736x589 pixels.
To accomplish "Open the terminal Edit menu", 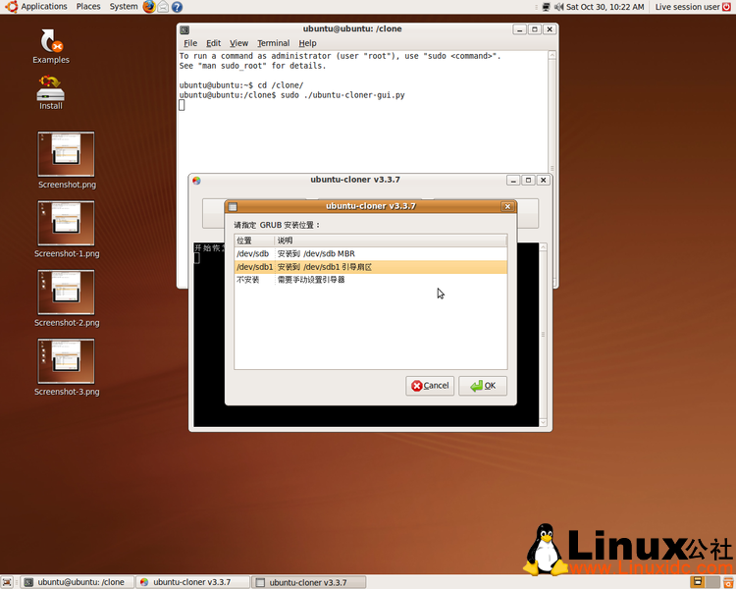I will [x=213, y=43].
